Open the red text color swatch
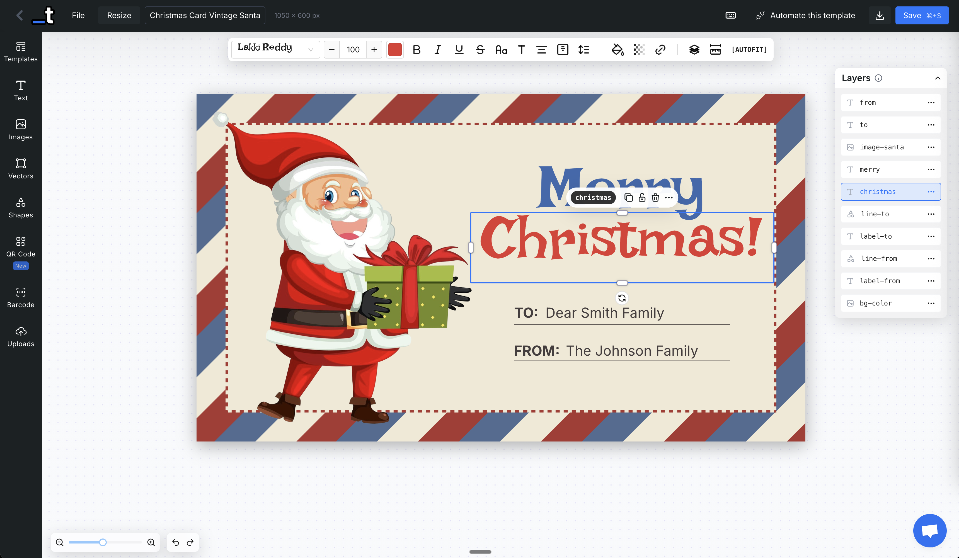This screenshot has height=558, width=959. pos(395,50)
